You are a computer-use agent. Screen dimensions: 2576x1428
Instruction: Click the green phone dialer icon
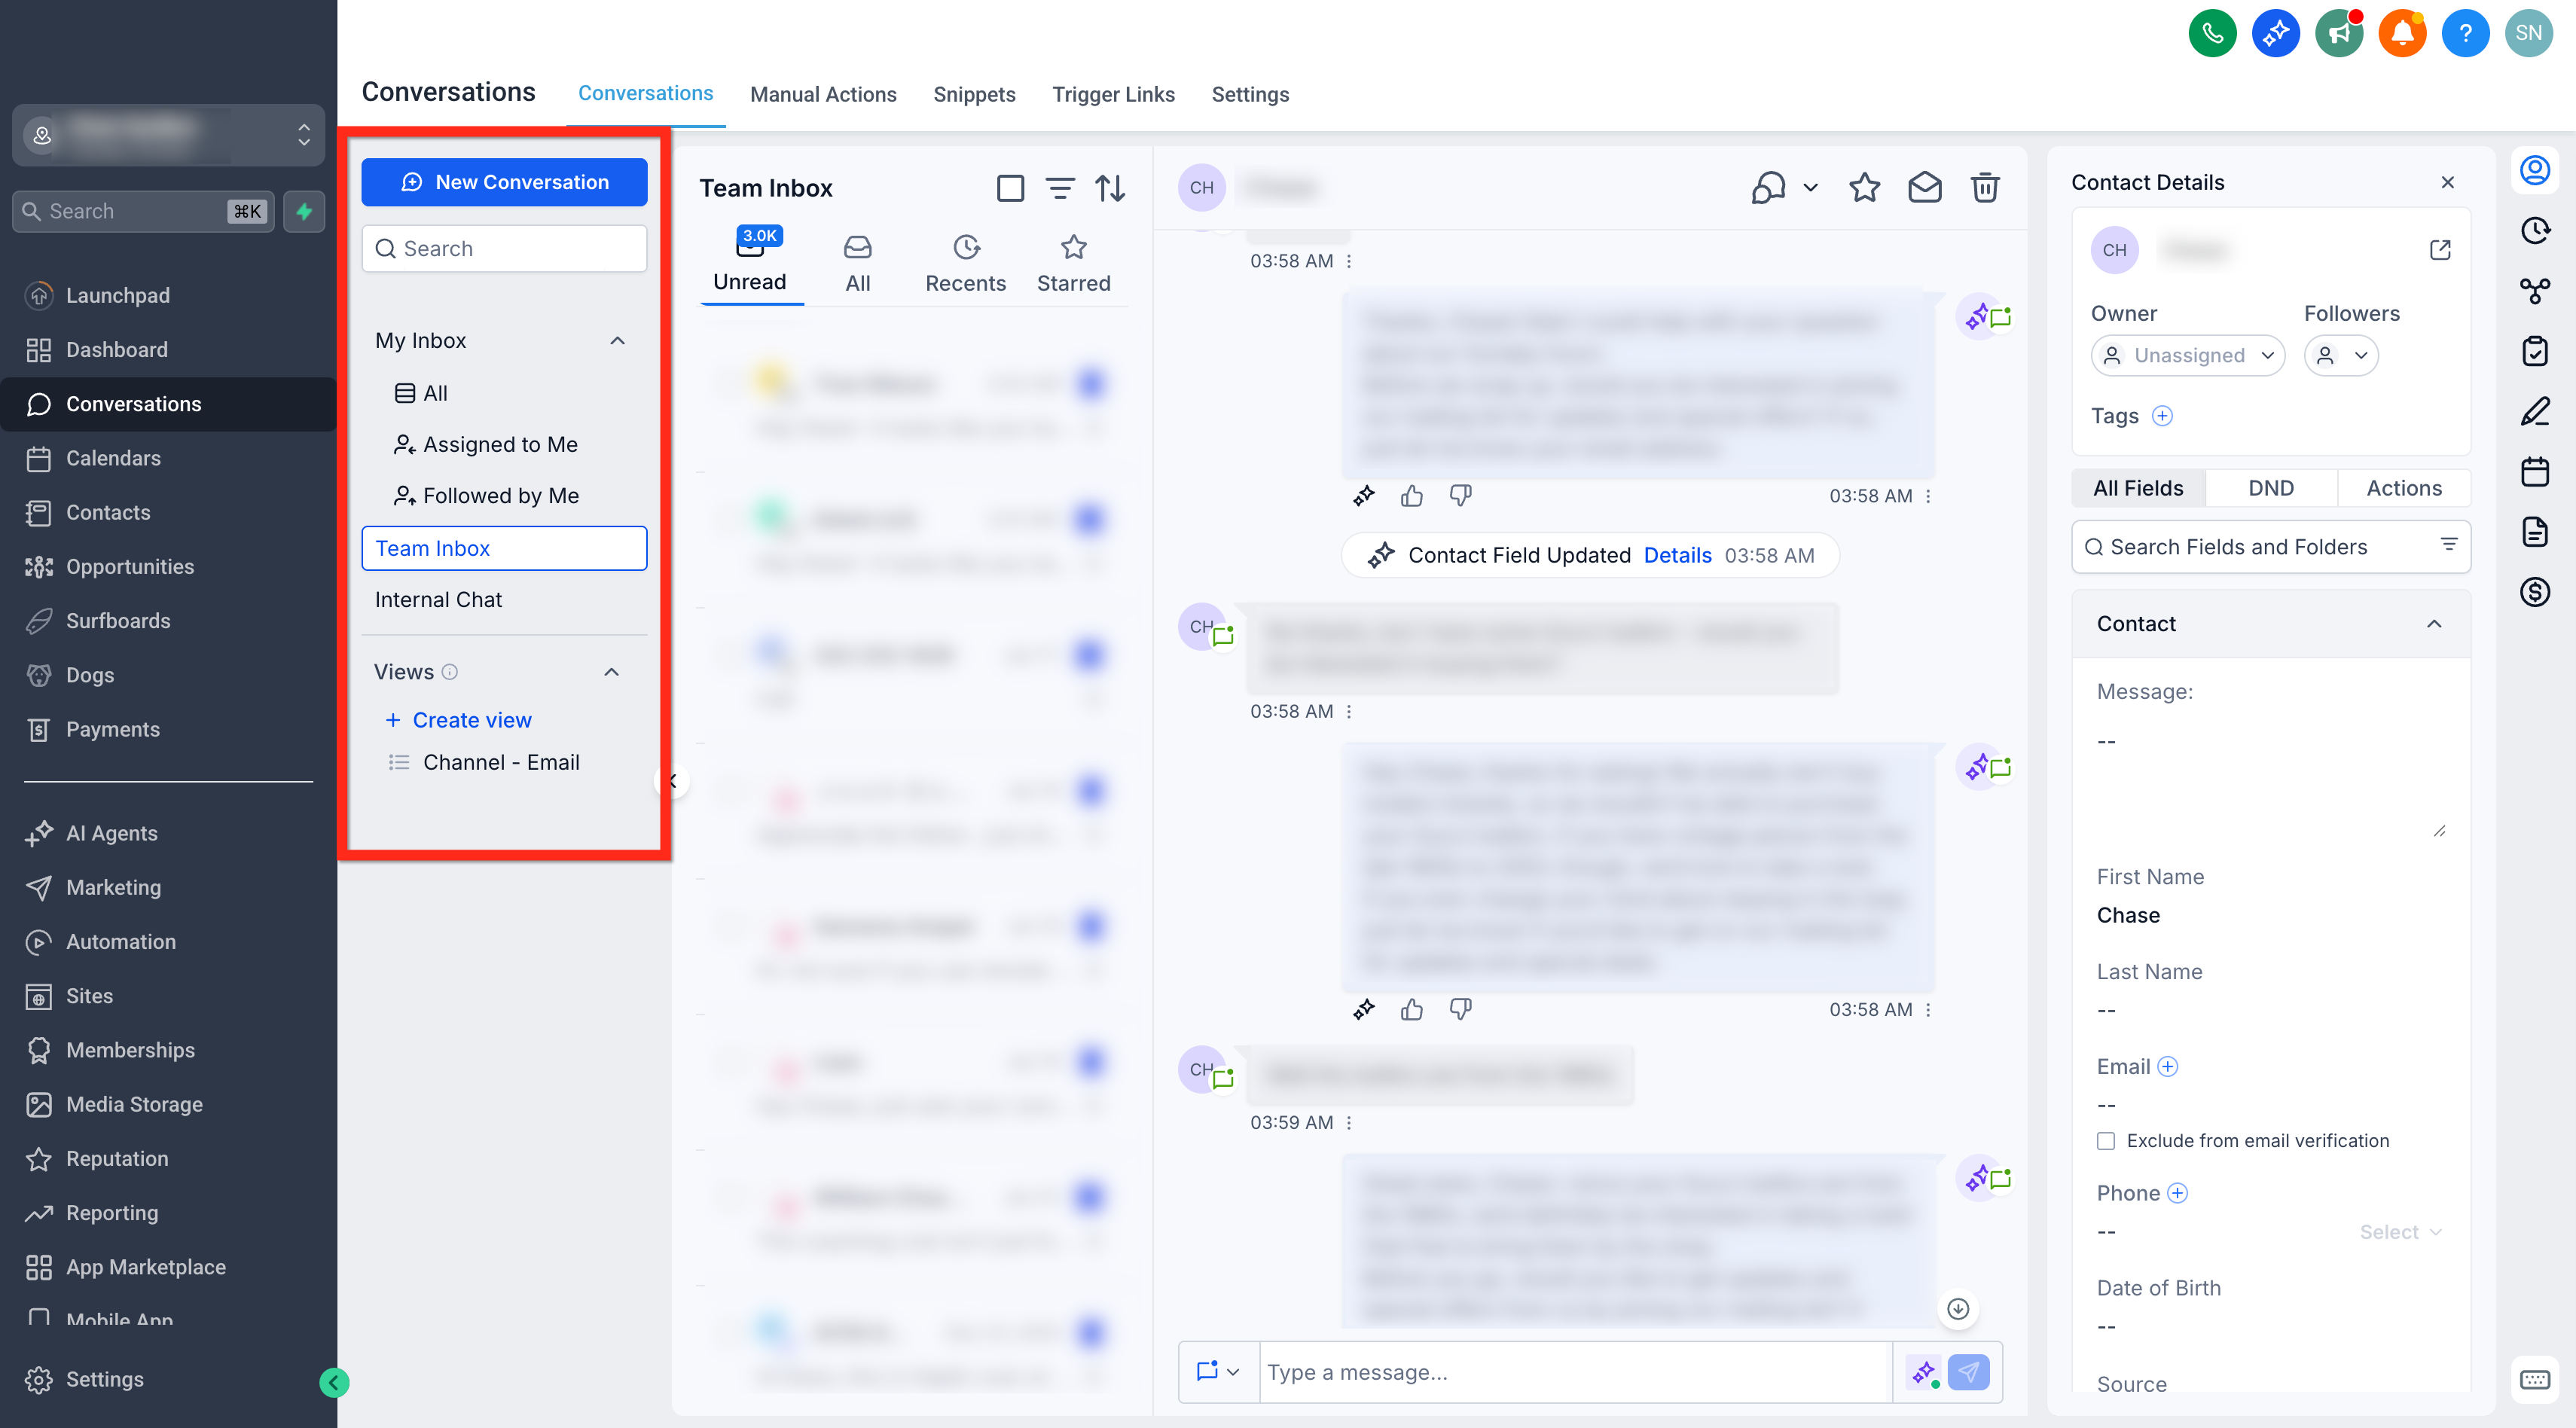click(x=2212, y=33)
